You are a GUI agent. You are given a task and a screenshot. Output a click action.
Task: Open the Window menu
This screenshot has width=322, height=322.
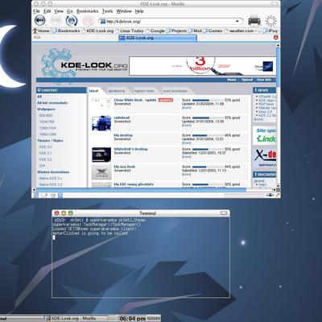click(x=124, y=11)
